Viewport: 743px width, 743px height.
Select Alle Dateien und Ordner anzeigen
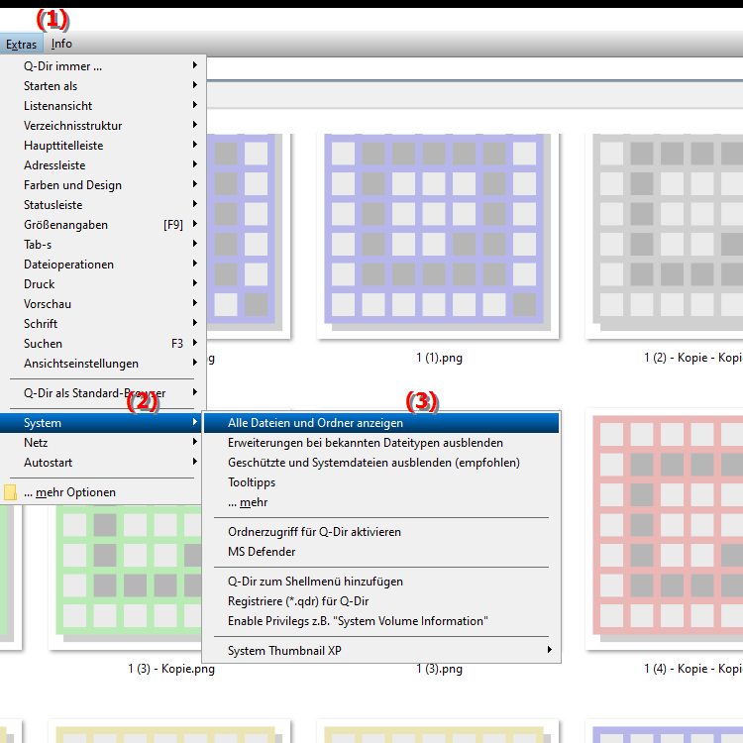(315, 423)
